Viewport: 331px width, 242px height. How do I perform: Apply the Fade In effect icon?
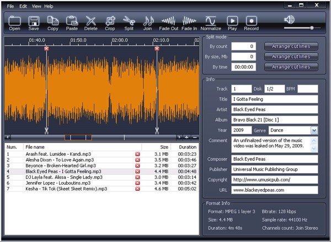coord(189,22)
